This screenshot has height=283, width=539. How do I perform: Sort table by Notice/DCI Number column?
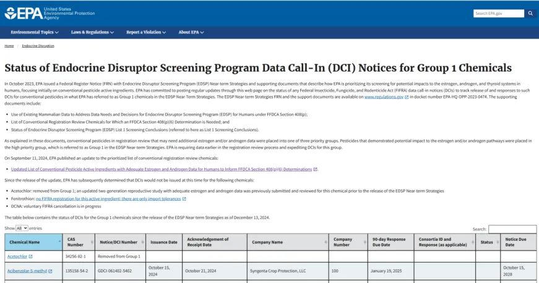(121, 242)
